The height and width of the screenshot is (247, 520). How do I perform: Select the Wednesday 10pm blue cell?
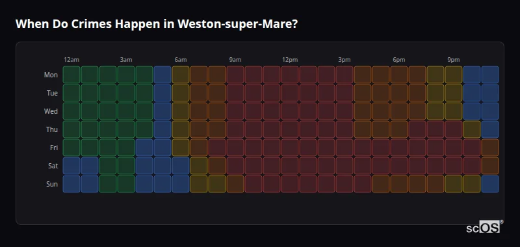[x=472, y=111]
